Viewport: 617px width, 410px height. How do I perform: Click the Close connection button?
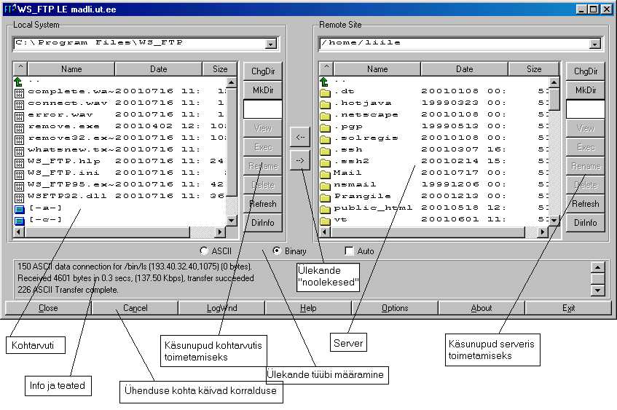48,308
